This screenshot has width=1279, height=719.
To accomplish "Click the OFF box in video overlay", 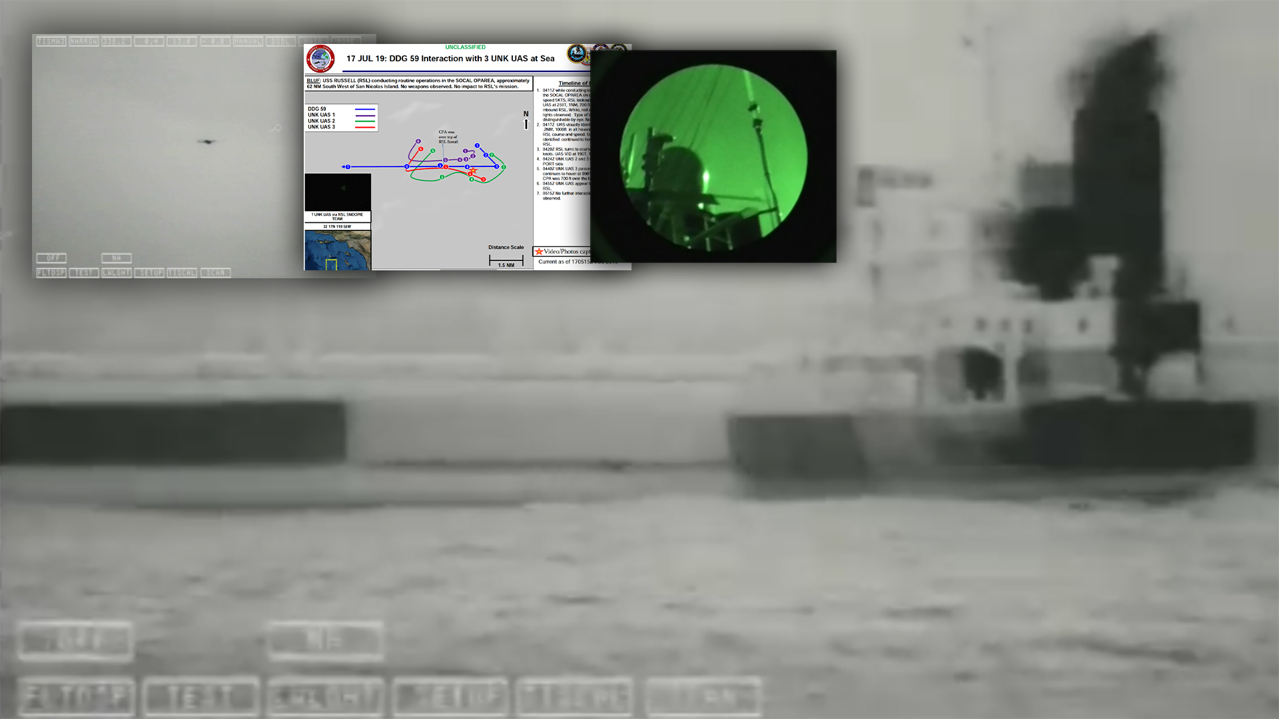I will (x=51, y=258).
